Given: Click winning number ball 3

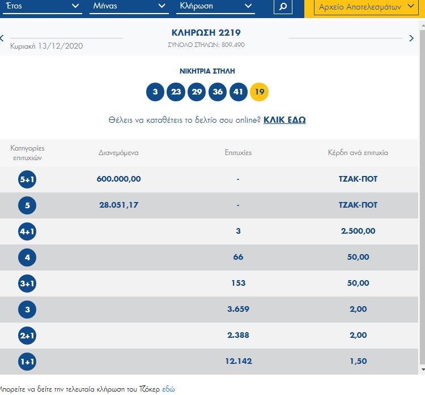Looking at the screenshot, I should point(155,92).
